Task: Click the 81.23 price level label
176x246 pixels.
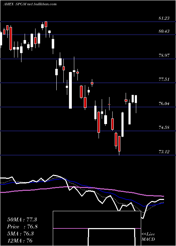Action: (164, 18)
